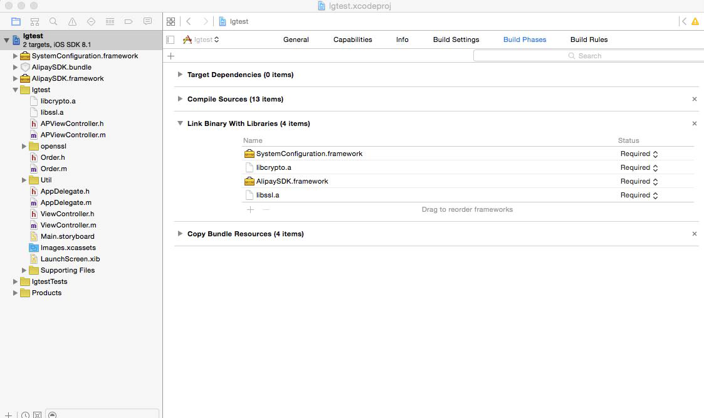Select SystemConfiguration.framework row in libraries list
The width and height of the screenshot is (704, 418).
tap(468, 154)
